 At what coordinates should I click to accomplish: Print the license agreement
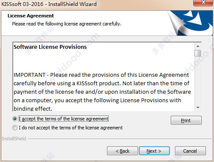click(x=186, y=120)
